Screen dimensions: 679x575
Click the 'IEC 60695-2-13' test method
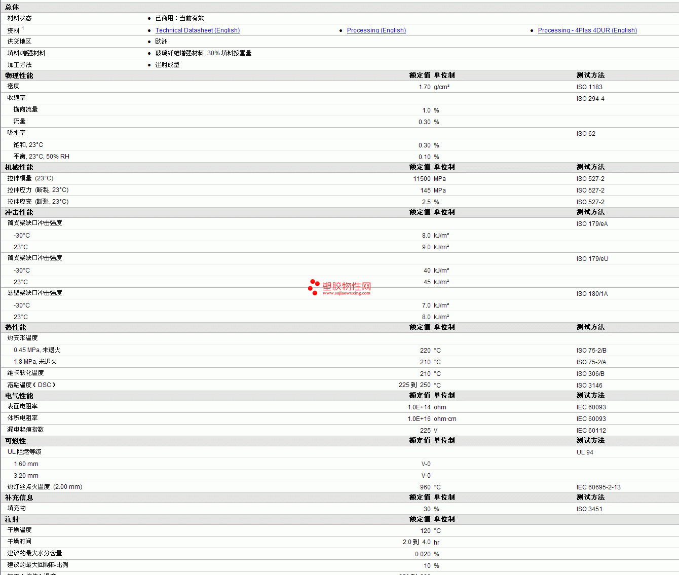(x=598, y=487)
